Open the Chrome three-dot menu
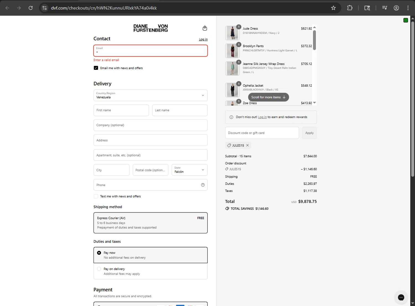Screen dimensions: 415x306 (x=408, y=8)
